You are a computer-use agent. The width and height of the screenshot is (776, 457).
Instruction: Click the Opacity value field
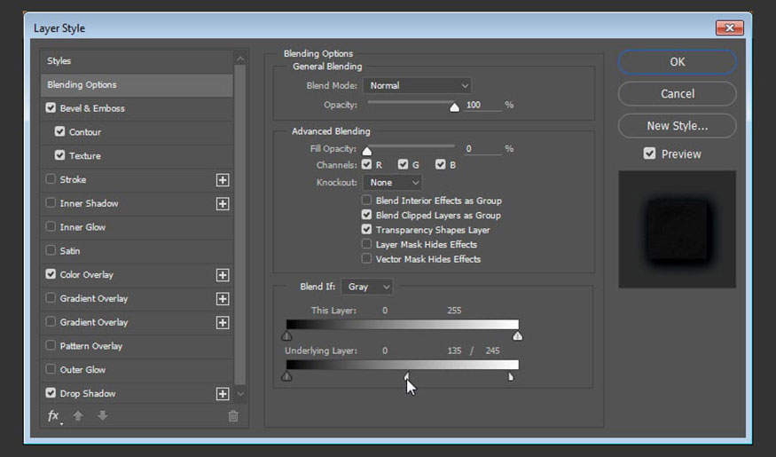click(483, 105)
